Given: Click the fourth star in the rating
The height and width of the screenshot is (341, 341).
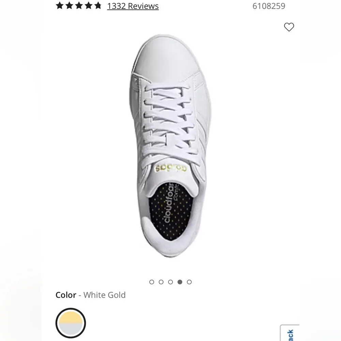Looking at the screenshot, I should click(88, 5).
